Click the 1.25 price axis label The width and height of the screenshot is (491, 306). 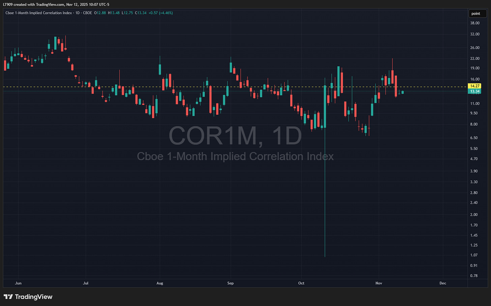point(474,245)
